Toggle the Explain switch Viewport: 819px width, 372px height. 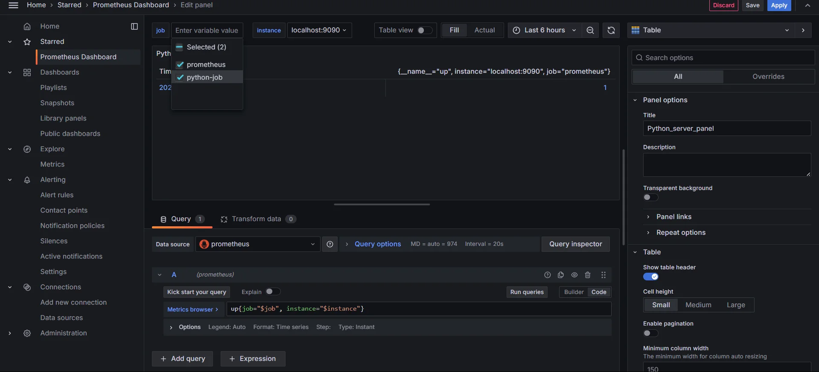[273, 292]
